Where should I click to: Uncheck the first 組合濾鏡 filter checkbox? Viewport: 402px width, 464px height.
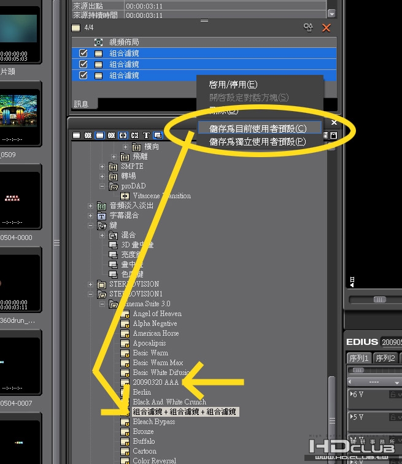pyautogui.click(x=83, y=53)
